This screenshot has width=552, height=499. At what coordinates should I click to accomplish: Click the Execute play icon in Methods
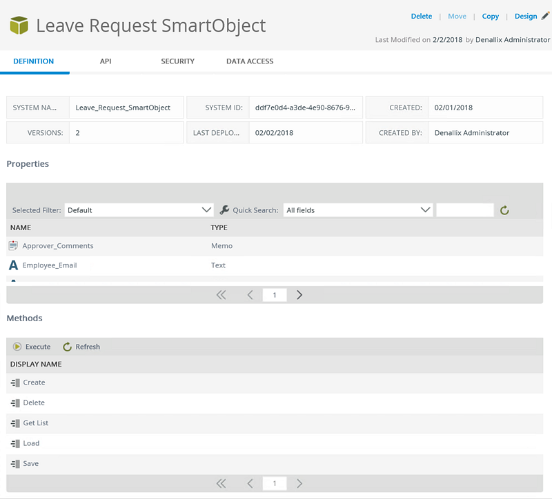[x=17, y=347]
